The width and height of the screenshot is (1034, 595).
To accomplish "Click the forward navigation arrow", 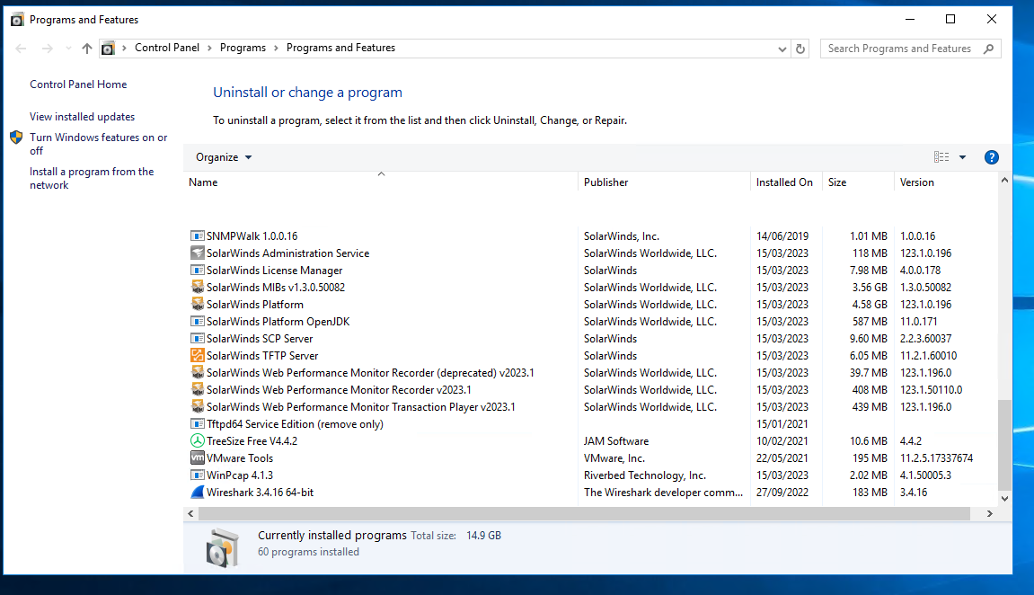I will point(48,49).
